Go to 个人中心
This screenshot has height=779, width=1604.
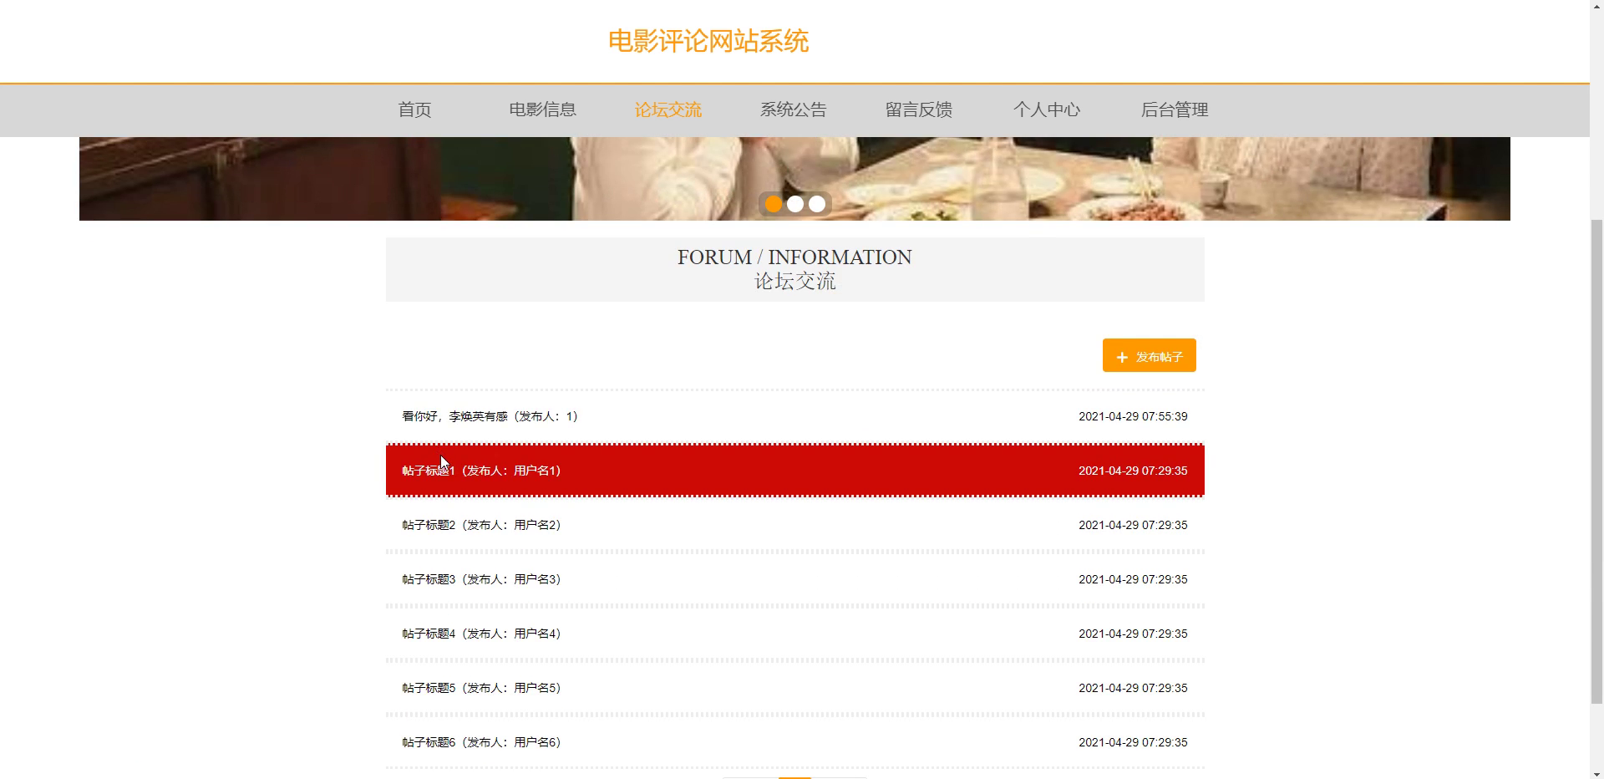[1047, 109]
